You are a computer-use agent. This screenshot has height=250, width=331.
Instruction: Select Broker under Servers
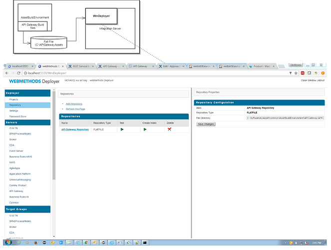coord(13,139)
